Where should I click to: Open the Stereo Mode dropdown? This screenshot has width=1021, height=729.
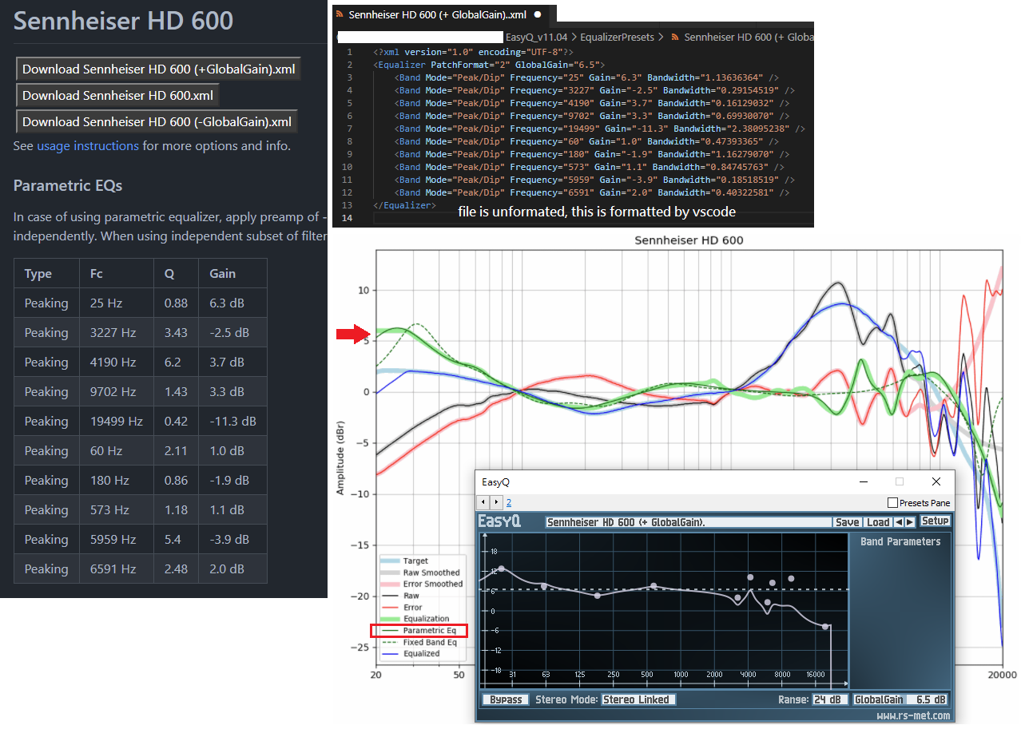pyautogui.click(x=638, y=699)
